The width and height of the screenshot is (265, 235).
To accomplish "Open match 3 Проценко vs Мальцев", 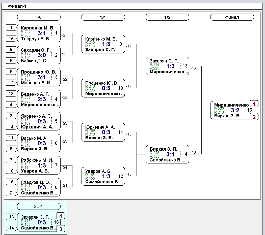I will tap(39, 77).
